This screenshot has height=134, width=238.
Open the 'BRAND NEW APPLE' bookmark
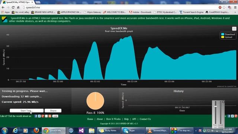click(43, 12)
